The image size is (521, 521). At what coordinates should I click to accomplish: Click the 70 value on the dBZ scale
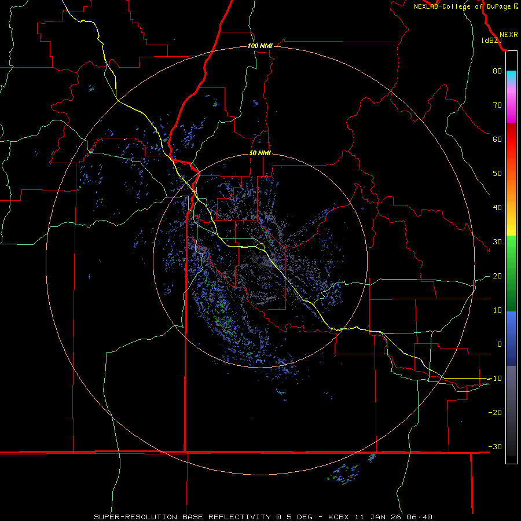[497, 105]
